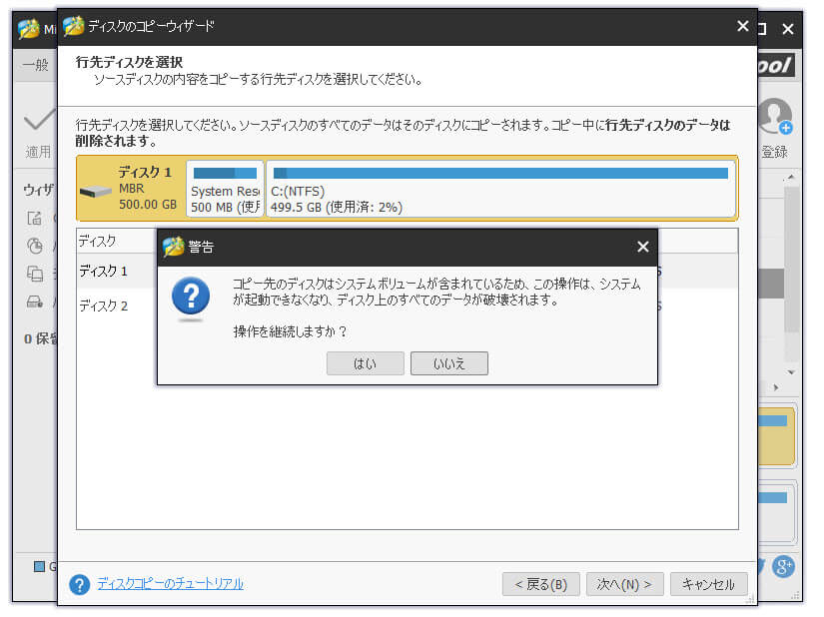Viewport: 824px width, 617px height.
Task: Click the Apply checkmark icon in the sidebar
Action: tap(36, 120)
